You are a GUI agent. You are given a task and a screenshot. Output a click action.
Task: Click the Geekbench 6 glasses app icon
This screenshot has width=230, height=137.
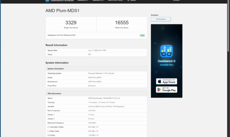click(x=167, y=51)
